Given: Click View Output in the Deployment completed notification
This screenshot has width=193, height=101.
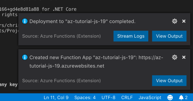Looking at the screenshot, I should click(x=169, y=36).
